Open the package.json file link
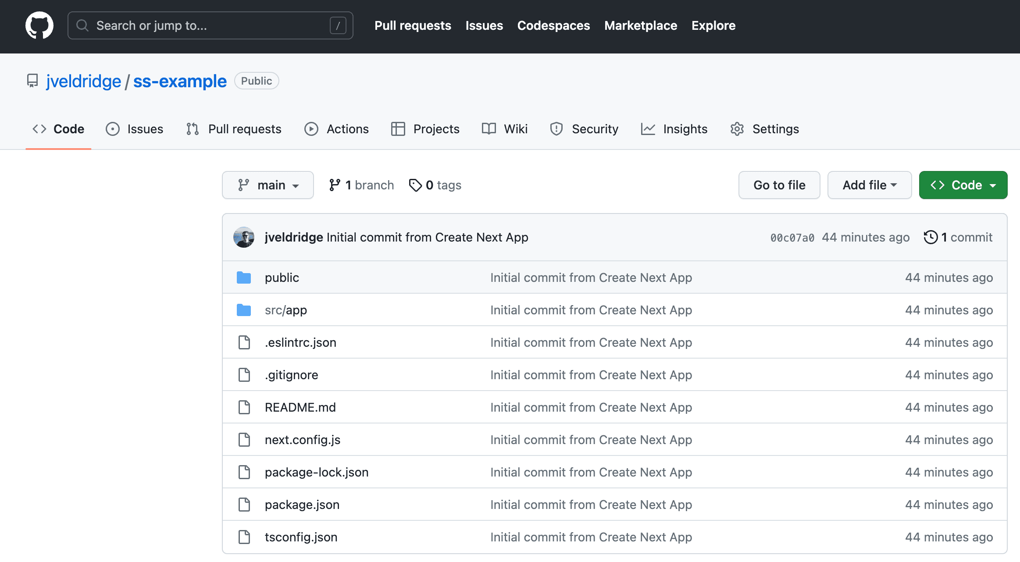The height and width of the screenshot is (562, 1020). tap(302, 504)
